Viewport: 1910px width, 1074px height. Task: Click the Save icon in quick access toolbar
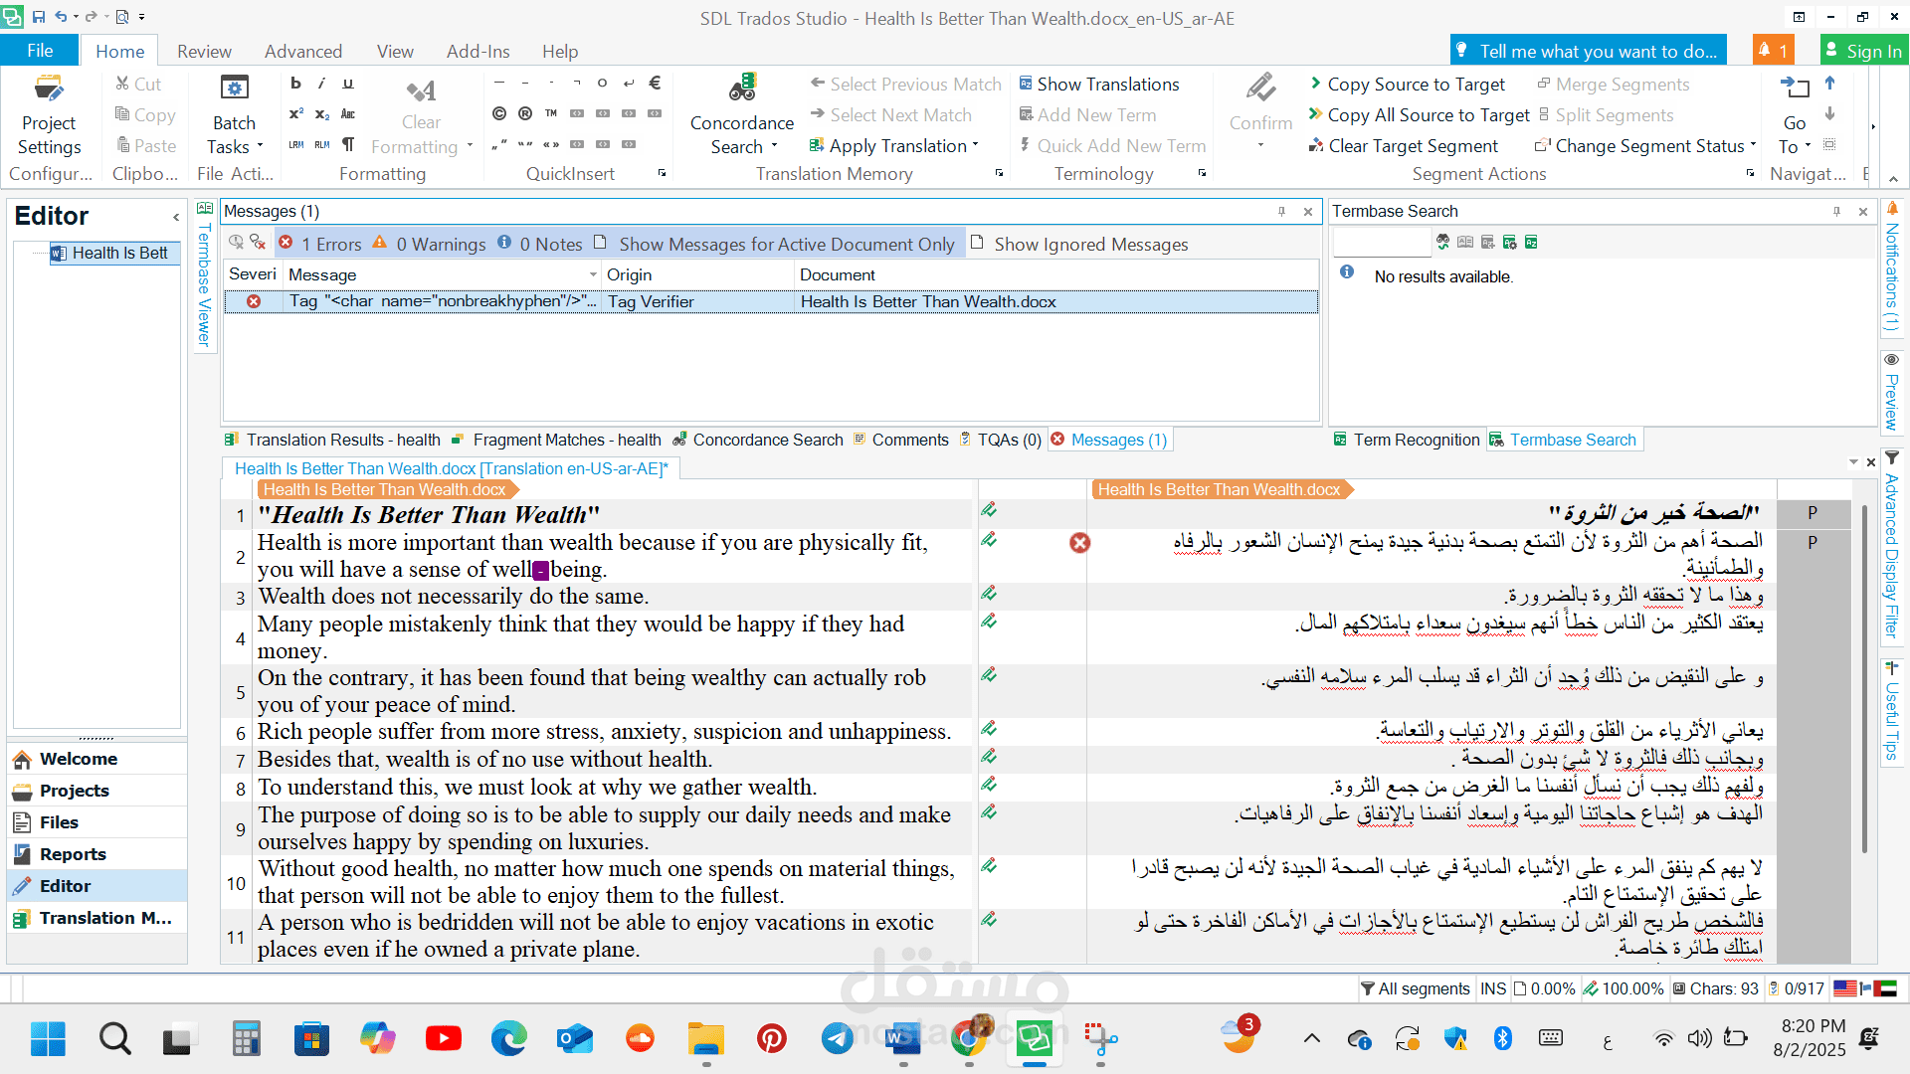39,17
